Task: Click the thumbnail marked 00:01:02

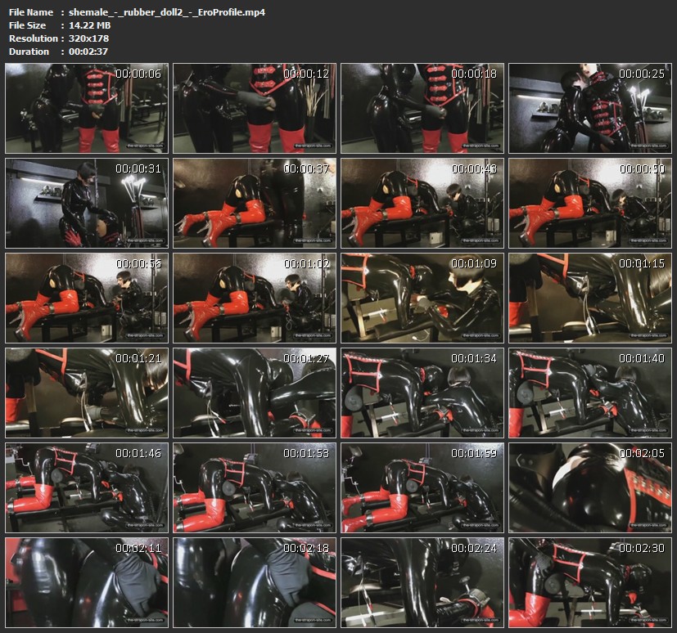Action: 255,299
